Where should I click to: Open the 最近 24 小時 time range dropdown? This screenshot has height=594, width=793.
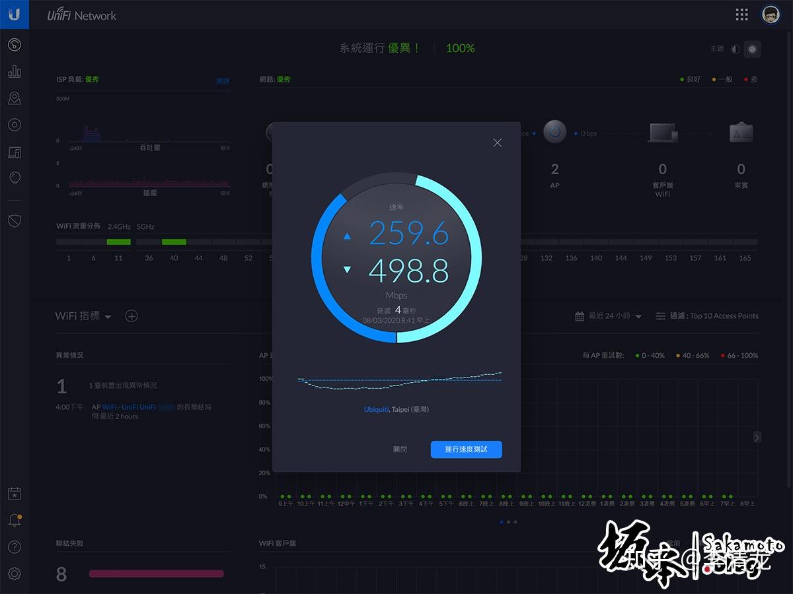point(607,315)
